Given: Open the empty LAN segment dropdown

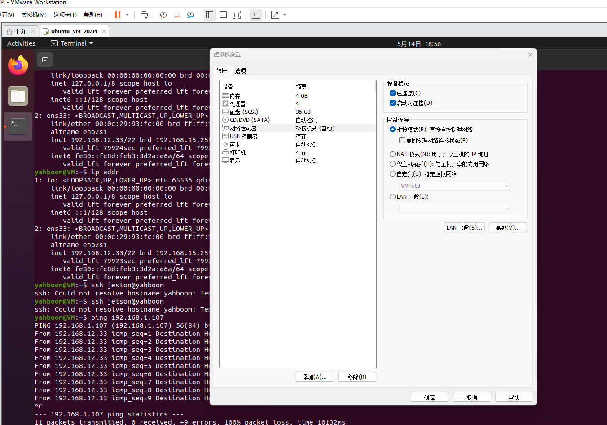Looking at the screenshot, I should coord(455,209).
